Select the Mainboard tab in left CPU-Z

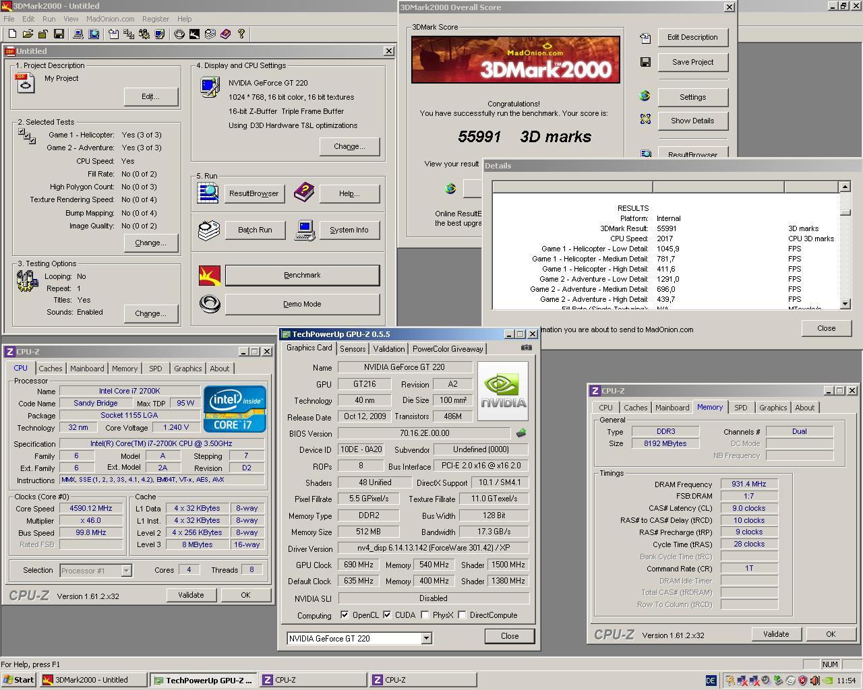pos(87,369)
